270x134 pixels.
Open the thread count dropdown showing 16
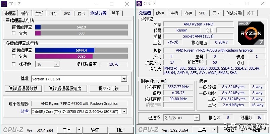(x=47, y=64)
